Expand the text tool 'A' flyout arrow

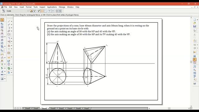pos(5,79)
